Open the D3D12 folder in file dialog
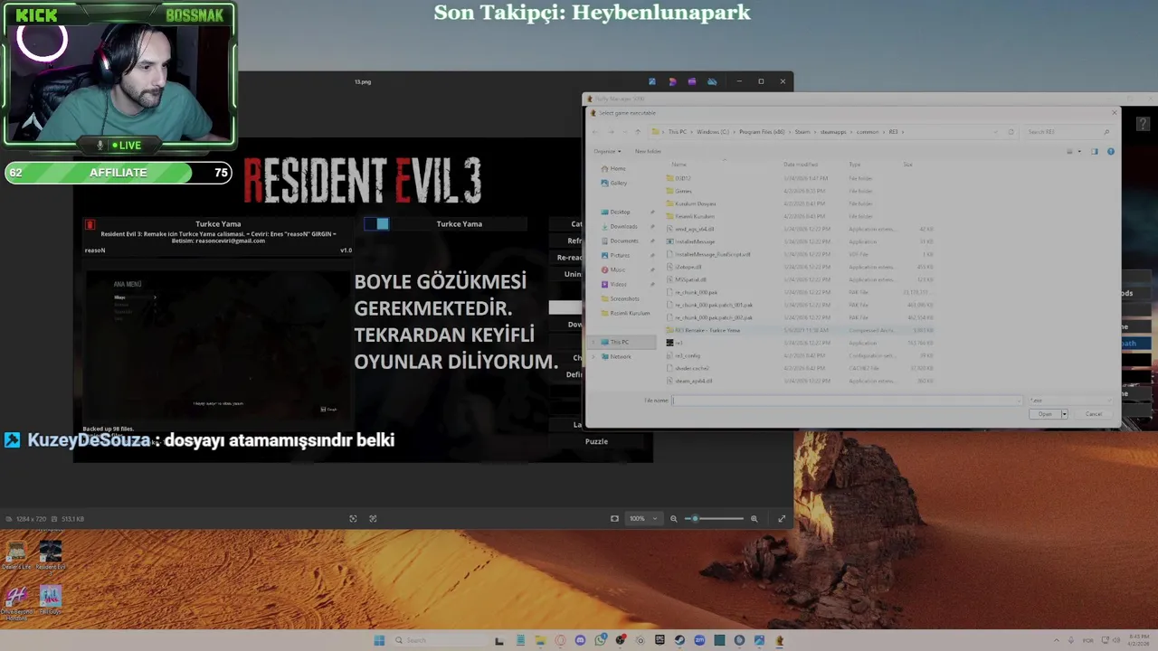Viewport: 1158px width, 651px height. tap(682, 178)
